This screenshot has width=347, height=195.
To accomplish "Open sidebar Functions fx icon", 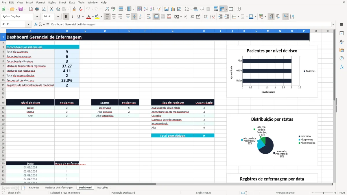I will (342, 67).
